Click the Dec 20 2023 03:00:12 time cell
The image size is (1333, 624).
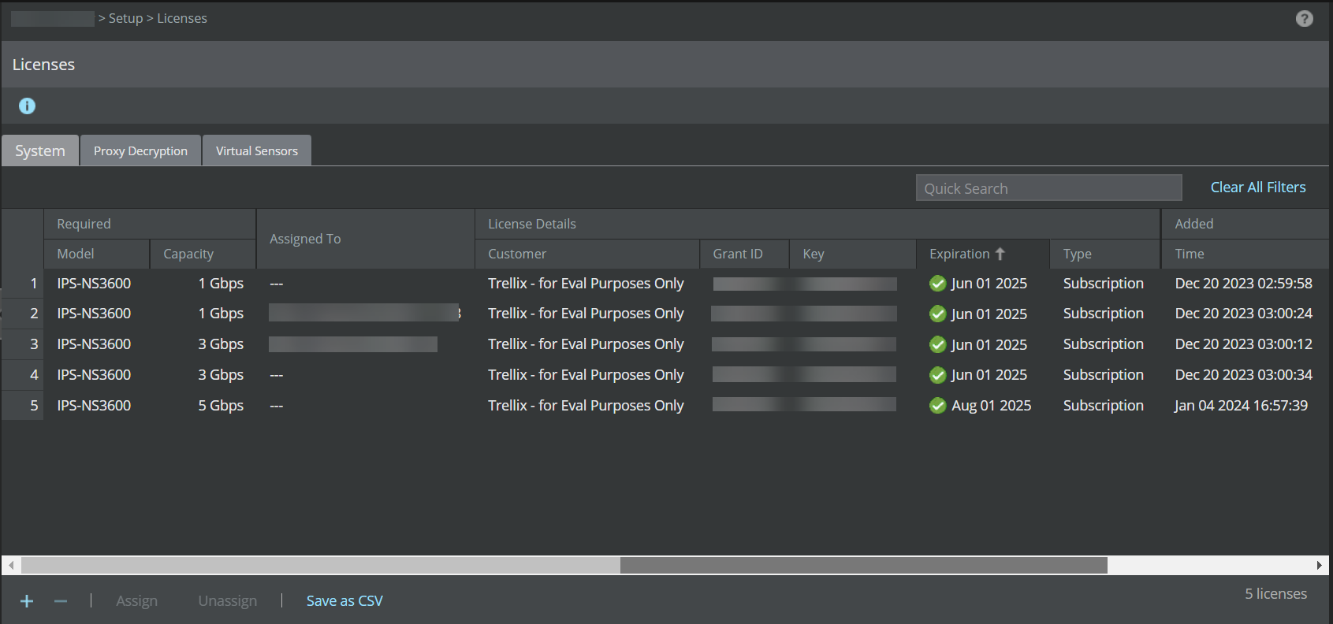[1244, 344]
